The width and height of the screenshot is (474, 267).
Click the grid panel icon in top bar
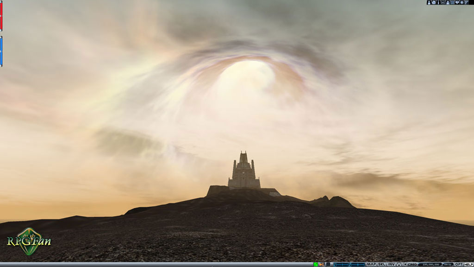[453, 2]
